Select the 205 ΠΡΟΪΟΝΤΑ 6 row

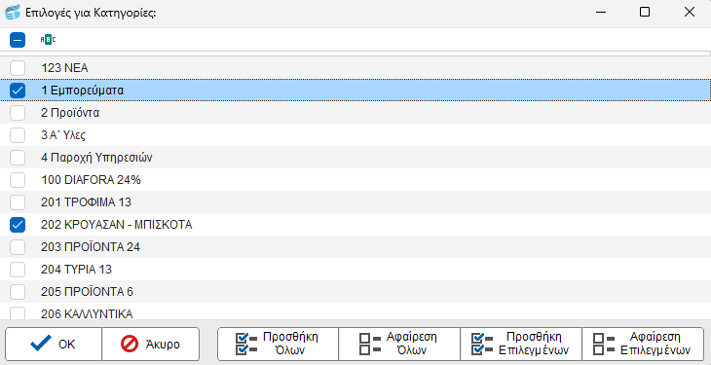click(x=355, y=292)
